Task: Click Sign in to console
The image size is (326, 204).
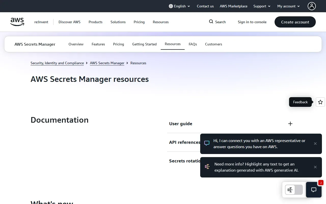Action: pyautogui.click(x=252, y=22)
